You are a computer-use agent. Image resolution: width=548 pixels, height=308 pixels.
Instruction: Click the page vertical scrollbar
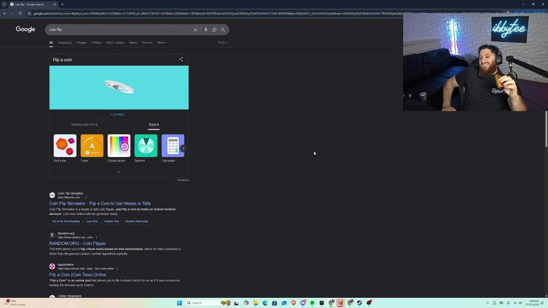[x=546, y=130]
